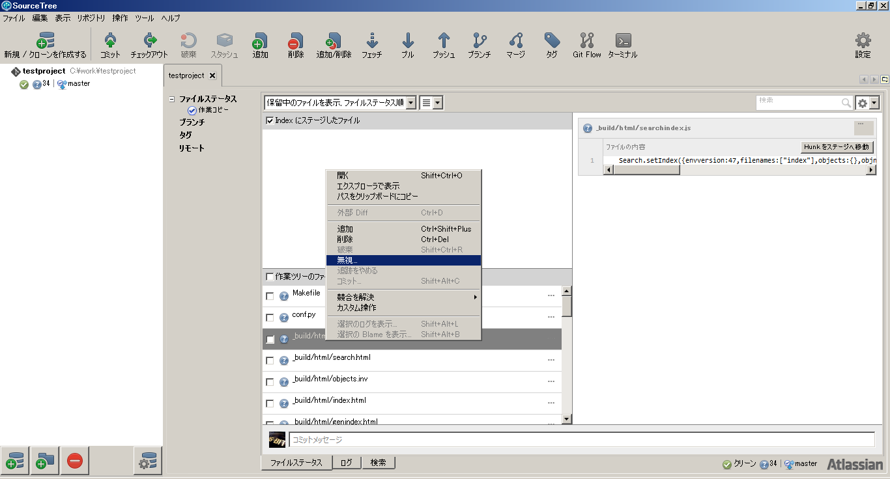Screen dimensions: 890x479
Task: Click the タグ icon in the toolbar
Action: click(x=552, y=41)
